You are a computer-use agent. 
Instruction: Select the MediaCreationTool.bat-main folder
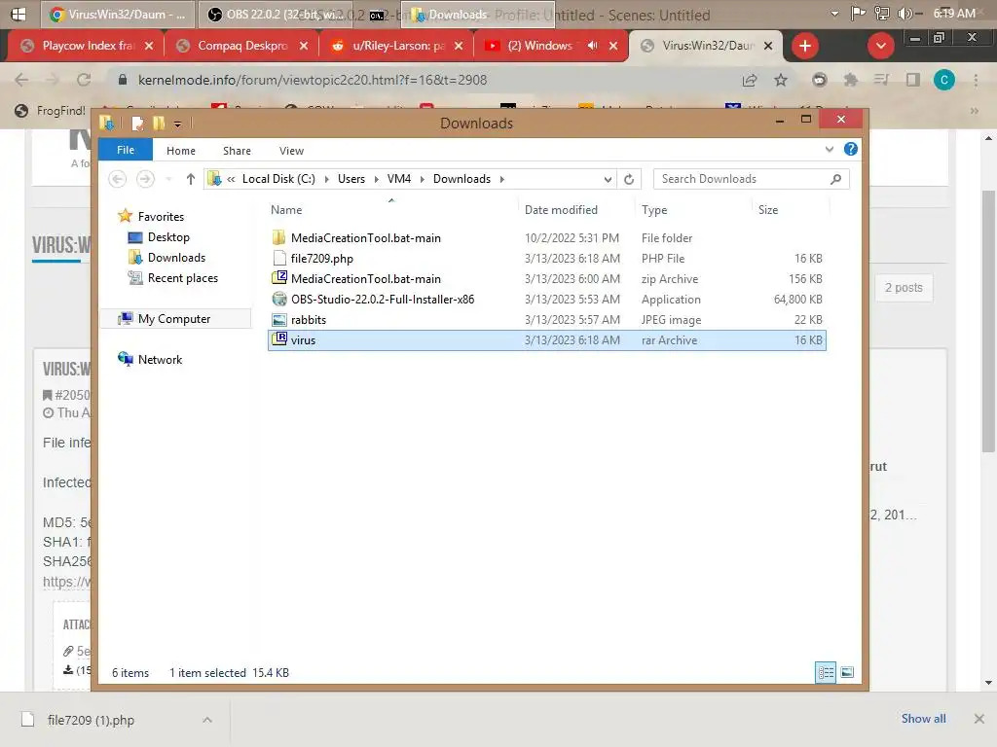[547, 237]
